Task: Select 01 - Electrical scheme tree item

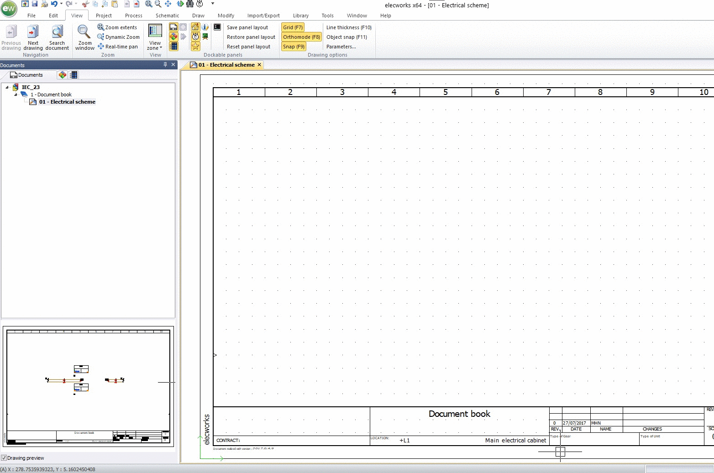Action: click(x=67, y=102)
